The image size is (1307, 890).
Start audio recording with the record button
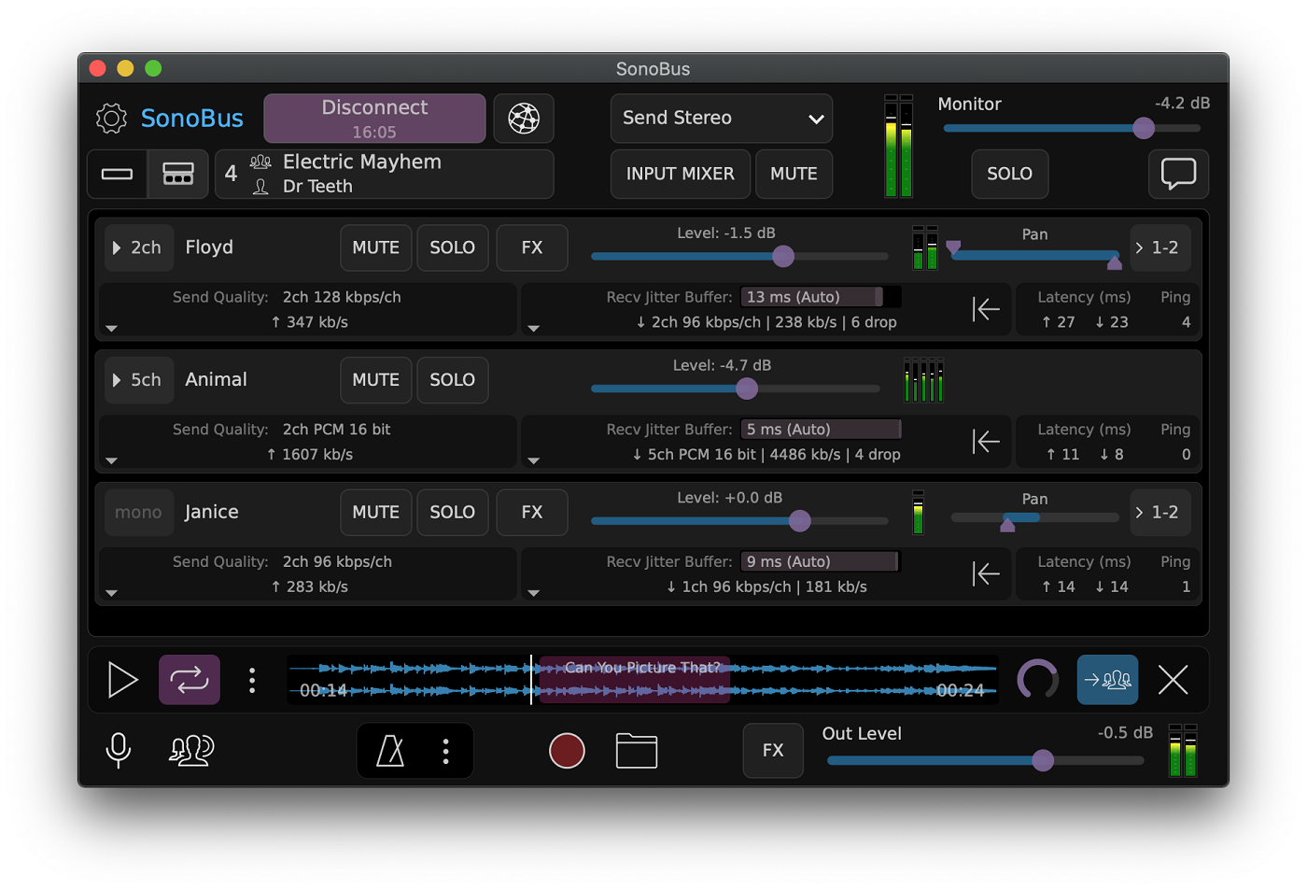click(567, 750)
